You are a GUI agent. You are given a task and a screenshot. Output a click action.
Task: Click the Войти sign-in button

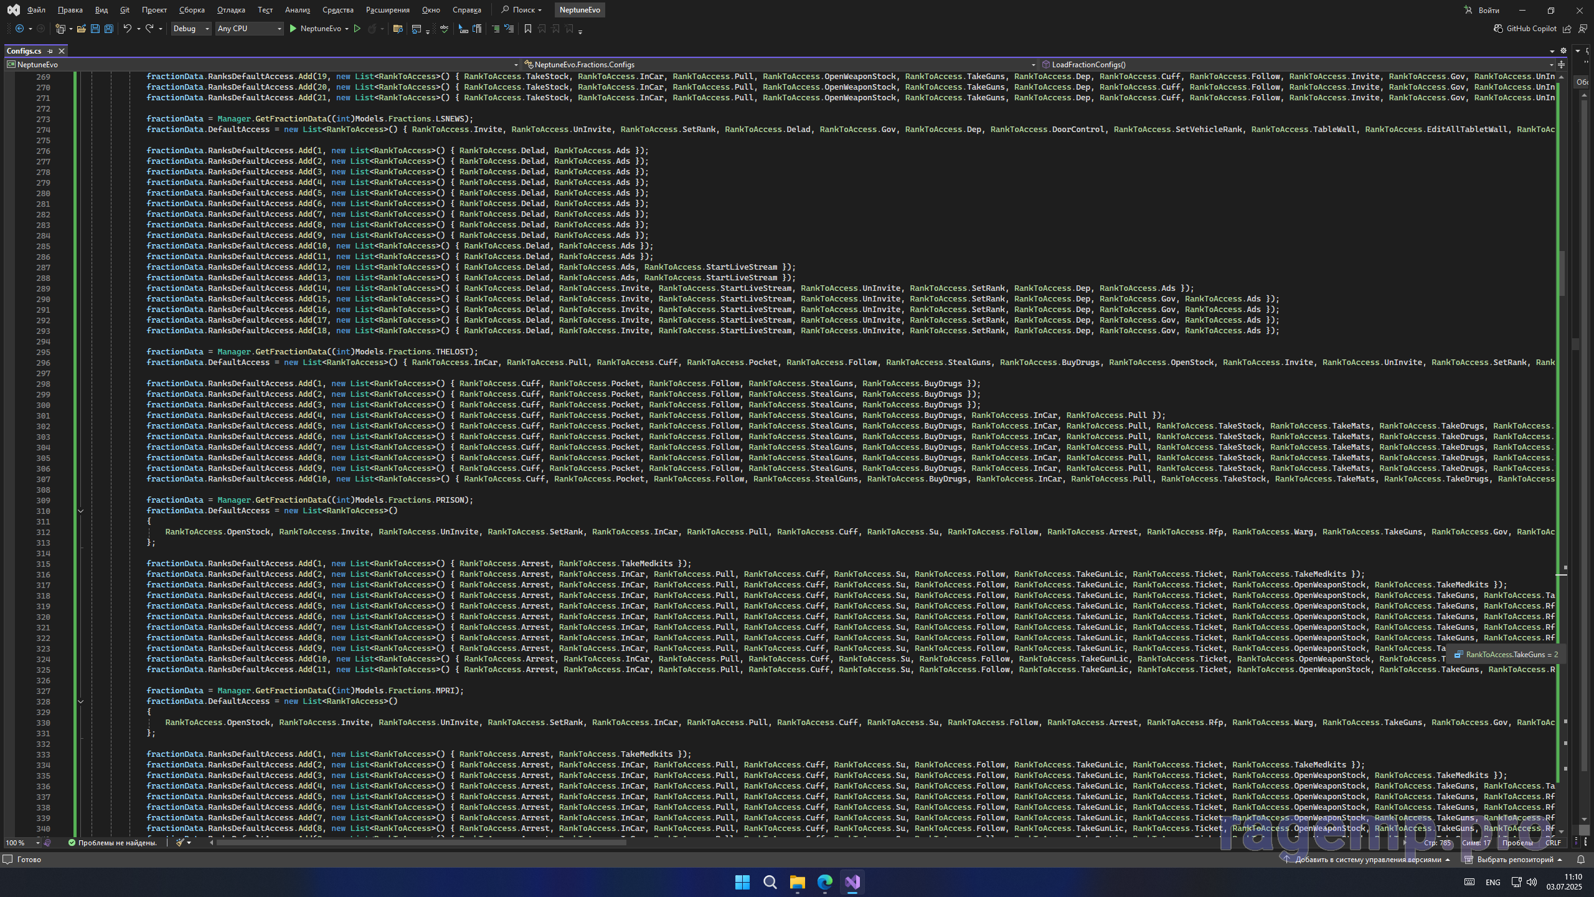point(1483,10)
